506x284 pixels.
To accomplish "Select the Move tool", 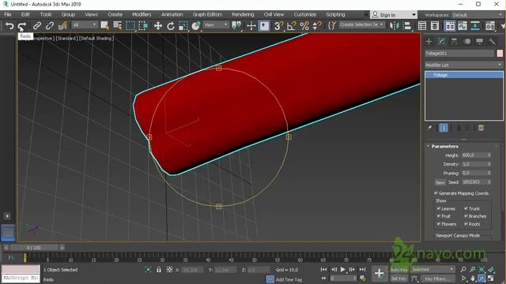I will tap(158, 26).
